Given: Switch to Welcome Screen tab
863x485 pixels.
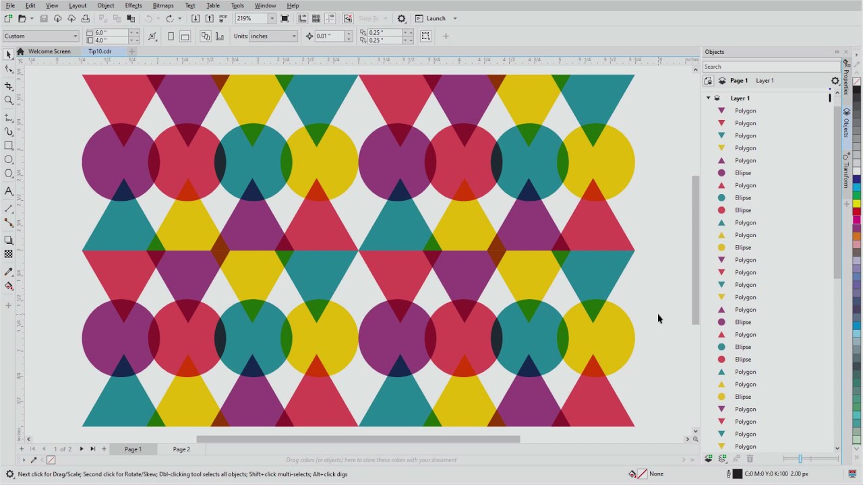Looking at the screenshot, I should coord(49,51).
